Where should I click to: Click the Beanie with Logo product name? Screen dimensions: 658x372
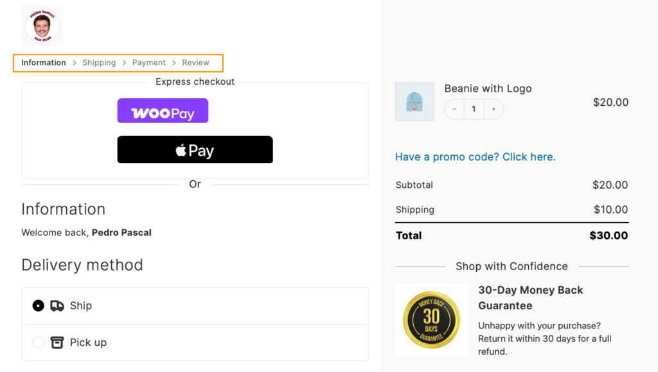pos(488,89)
